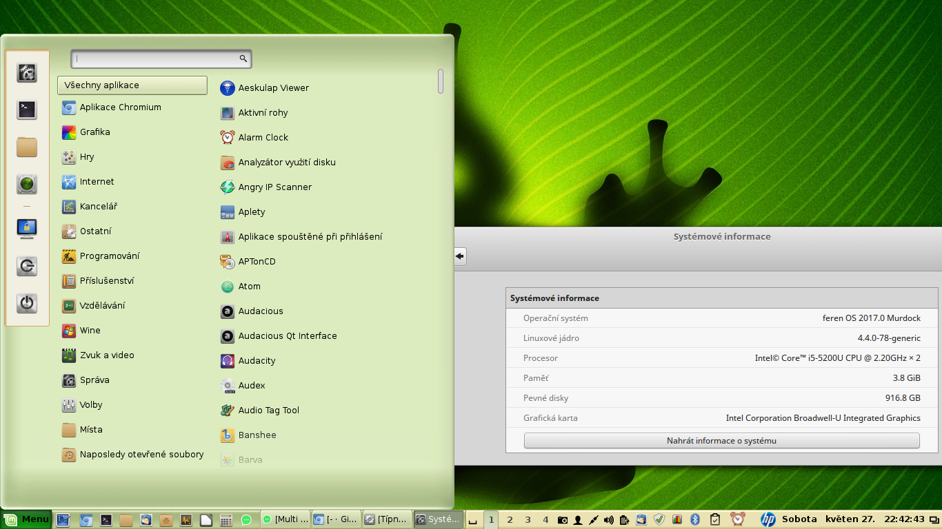The height and width of the screenshot is (529, 942).
Task: Switch to workspace 2
Action: 510,519
